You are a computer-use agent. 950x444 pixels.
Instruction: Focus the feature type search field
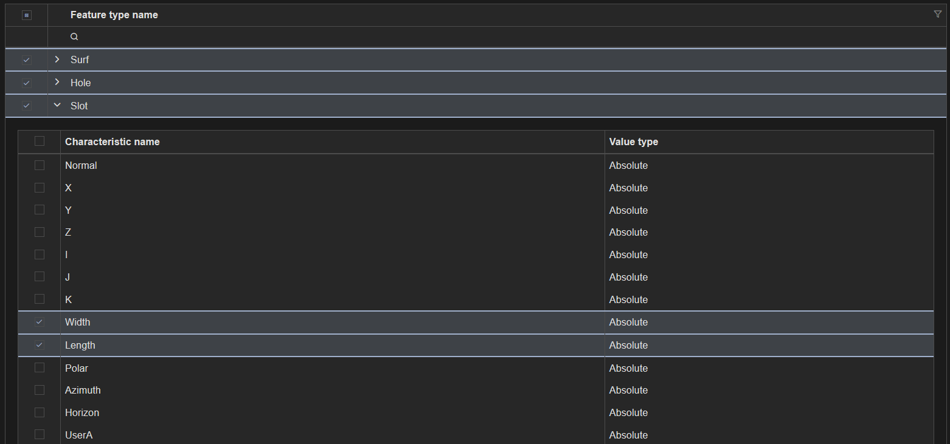click(x=487, y=37)
